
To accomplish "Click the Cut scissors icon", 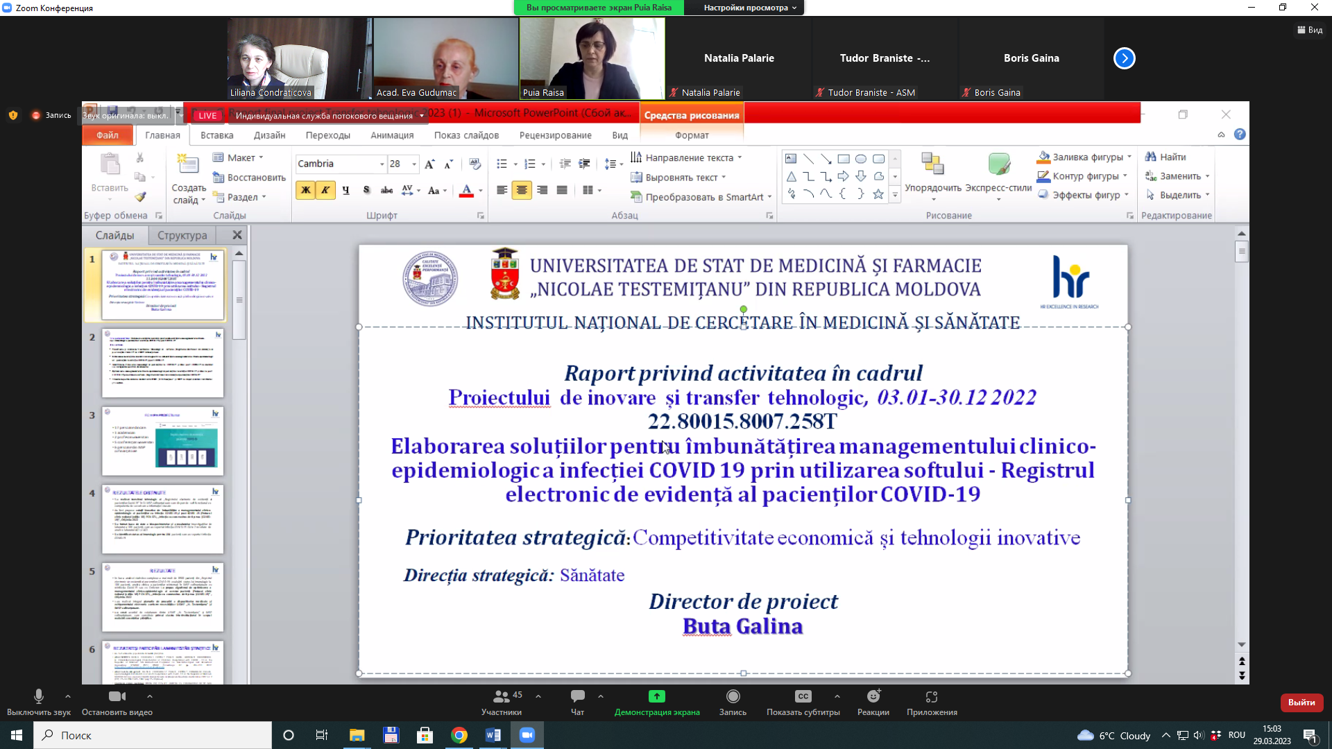I will point(140,157).
